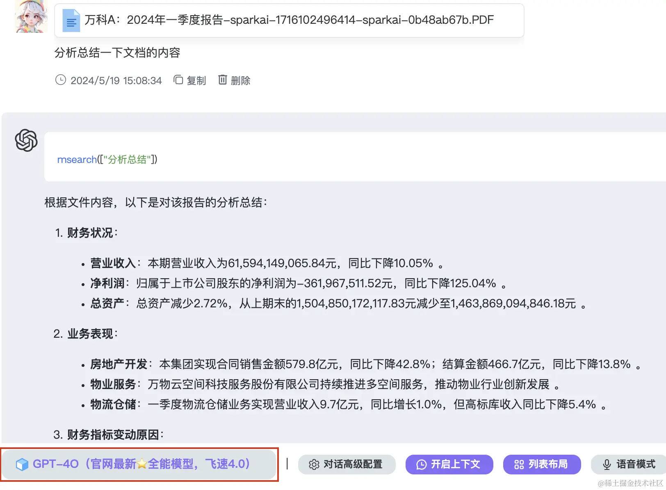
Task: Click the blue cube model icon
Action: coord(22,465)
